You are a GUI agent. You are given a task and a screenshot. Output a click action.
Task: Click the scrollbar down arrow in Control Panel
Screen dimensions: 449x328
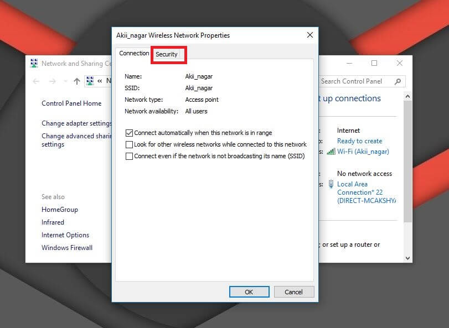[408, 258]
